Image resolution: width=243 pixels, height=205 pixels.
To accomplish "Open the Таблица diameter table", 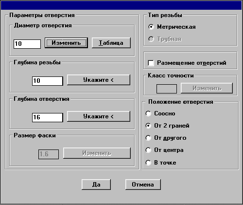I will click(111, 43).
